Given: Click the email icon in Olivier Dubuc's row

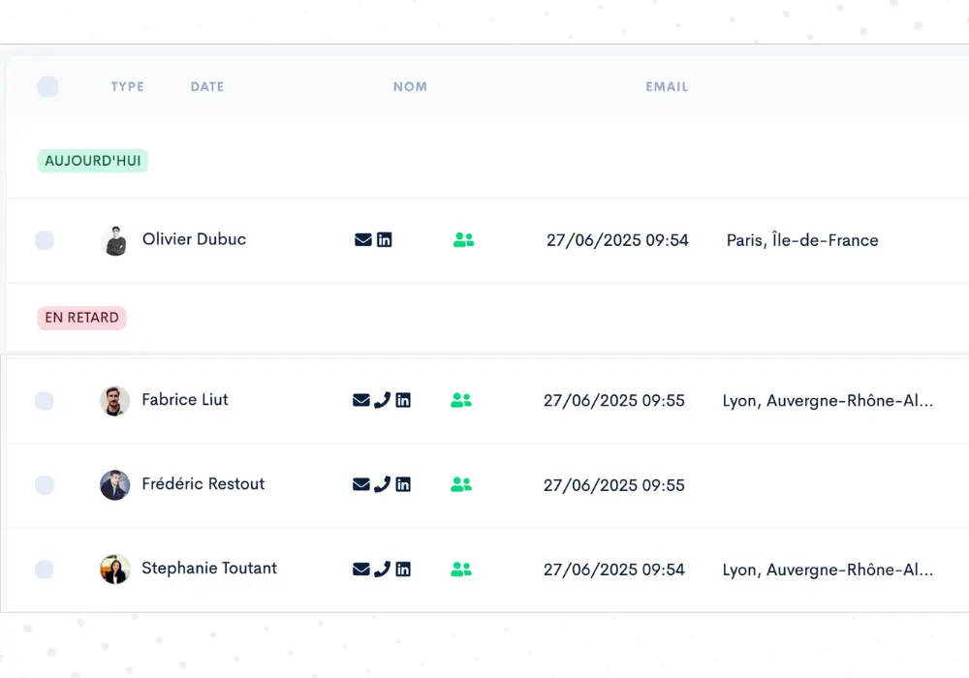Looking at the screenshot, I should point(362,239).
